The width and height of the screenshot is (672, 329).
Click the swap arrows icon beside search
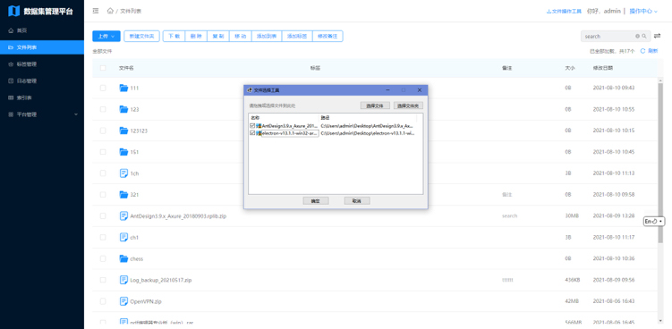(657, 36)
